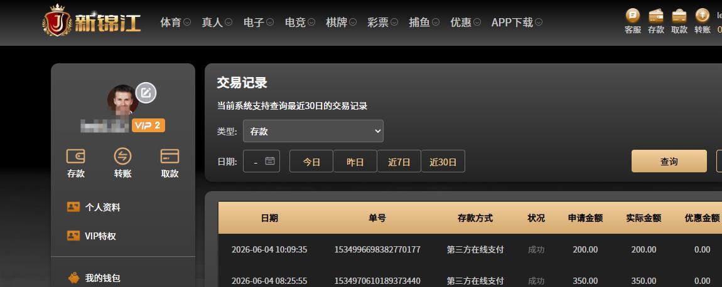Click the 实际金额 column header

[x=644, y=218]
